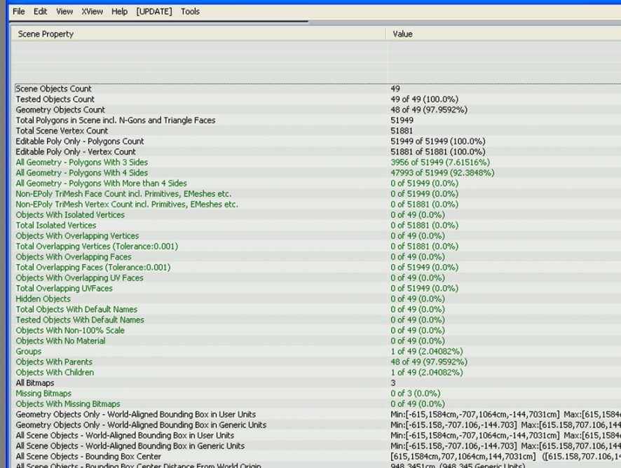Image resolution: width=621 pixels, height=468 pixels.
Task: Select All Geometry - Polygons With 3 Sides
Action: click(82, 163)
